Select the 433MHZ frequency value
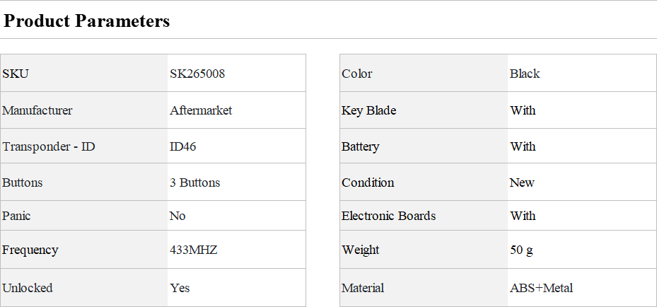Screen dimensions: 657x307 pos(194,250)
